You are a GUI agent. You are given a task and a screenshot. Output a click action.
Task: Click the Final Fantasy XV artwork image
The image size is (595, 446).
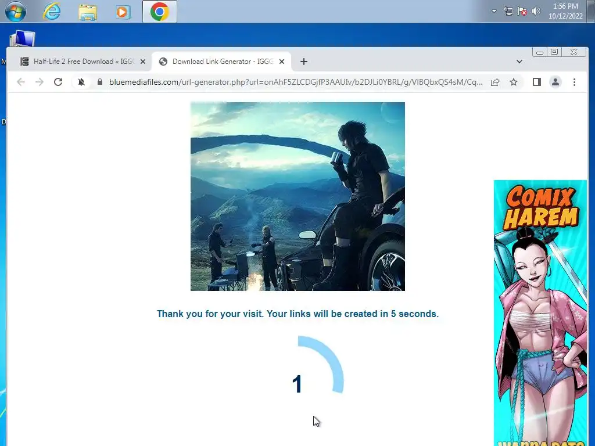click(x=297, y=196)
